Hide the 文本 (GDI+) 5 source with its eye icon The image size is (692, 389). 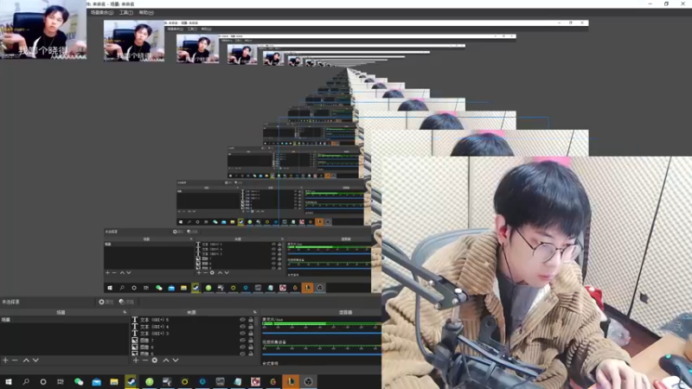pyautogui.click(x=242, y=320)
